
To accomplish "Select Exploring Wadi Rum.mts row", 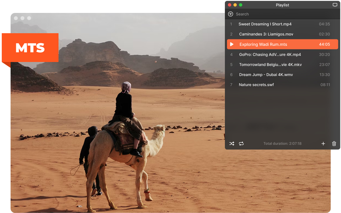I will coord(282,44).
